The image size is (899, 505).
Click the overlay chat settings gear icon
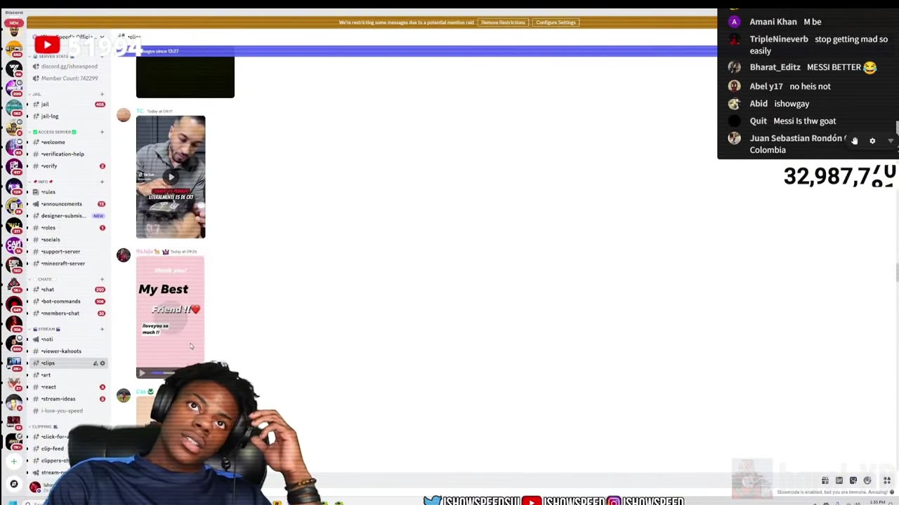[x=872, y=141]
